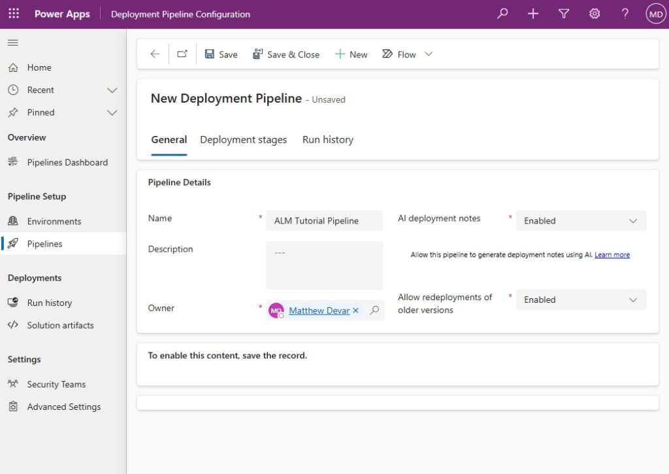Expand the Pinned chevron
Image resolution: width=669 pixels, height=474 pixels.
pos(112,112)
